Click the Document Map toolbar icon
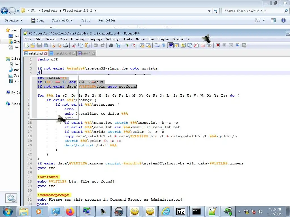This screenshot has width=290, height=217. [x=183, y=45]
